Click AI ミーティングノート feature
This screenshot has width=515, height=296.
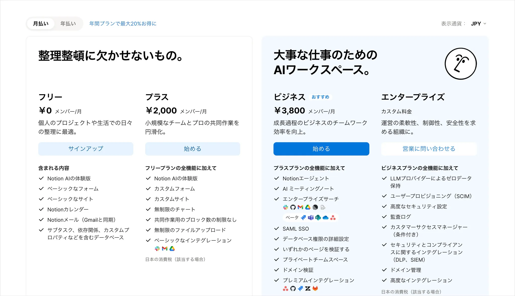point(308,189)
